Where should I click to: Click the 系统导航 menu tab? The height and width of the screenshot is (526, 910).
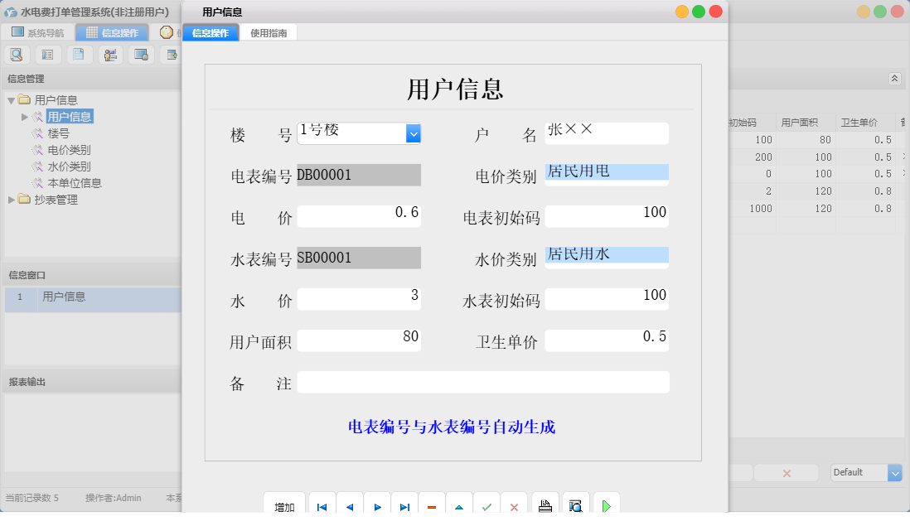(x=40, y=31)
